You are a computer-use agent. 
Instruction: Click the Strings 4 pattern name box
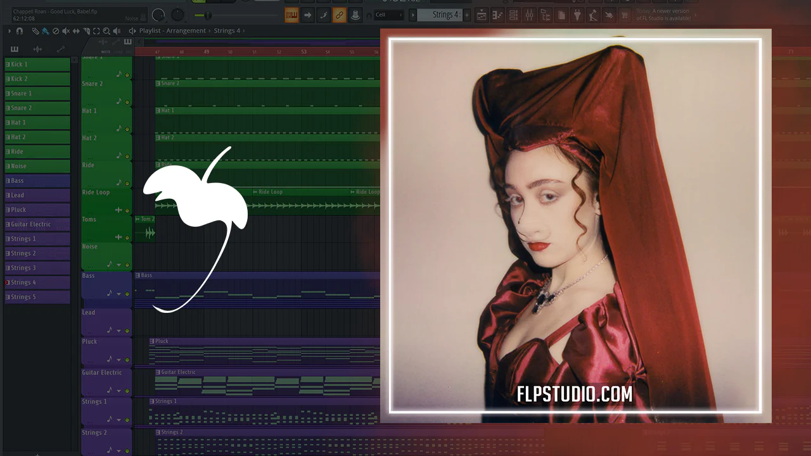[440, 15]
